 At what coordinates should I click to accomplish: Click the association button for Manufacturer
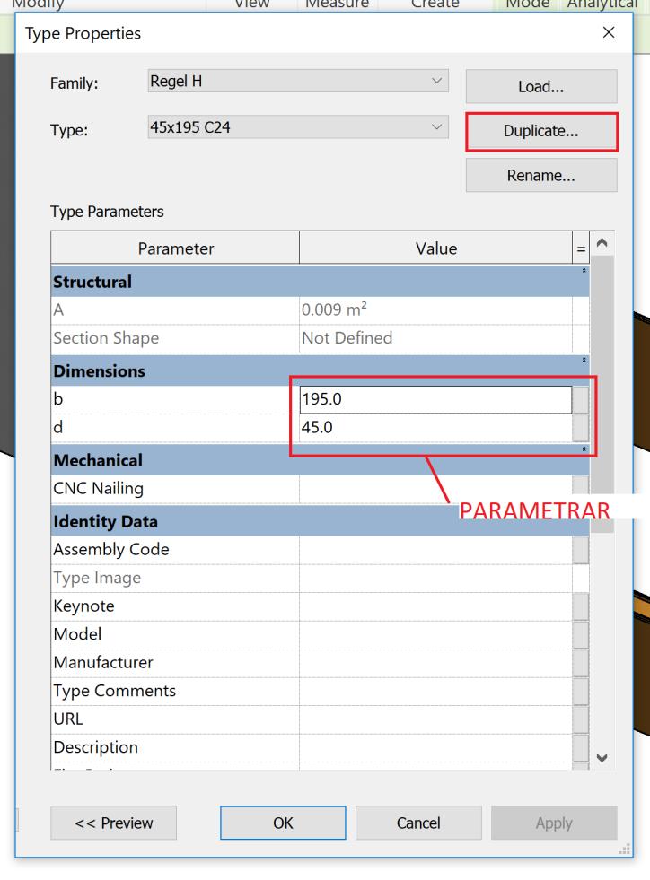tap(581, 663)
